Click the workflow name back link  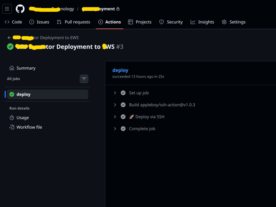[x=46, y=38]
